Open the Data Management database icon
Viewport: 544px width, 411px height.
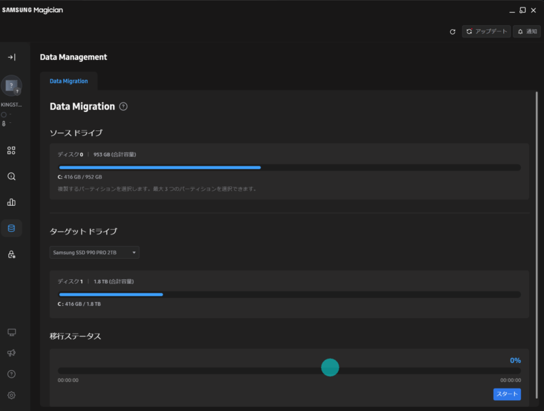click(12, 228)
